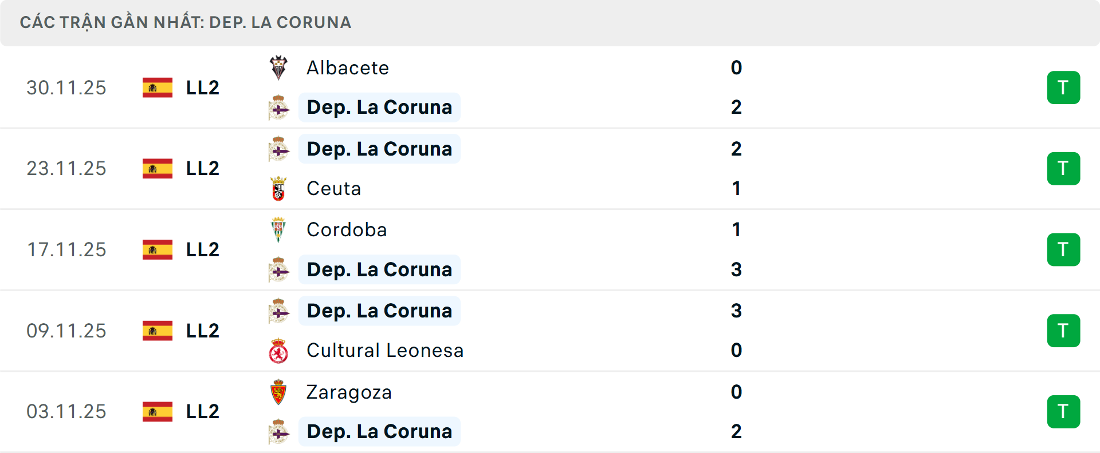Click green T badge for Albacete match
The image size is (1100, 453).
point(1063,88)
